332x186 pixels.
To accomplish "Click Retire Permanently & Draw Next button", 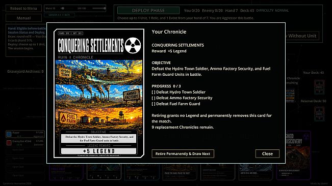I will coord(183,154).
